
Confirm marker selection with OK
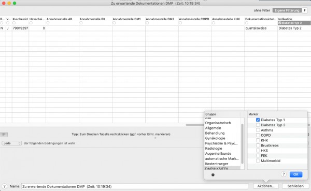tap(296, 174)
